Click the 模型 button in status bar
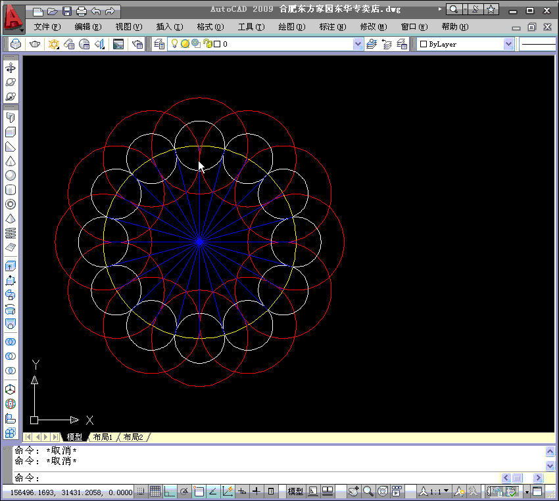Image resolution: width=559 pixels, height=501 pixels. click(296, 491)
